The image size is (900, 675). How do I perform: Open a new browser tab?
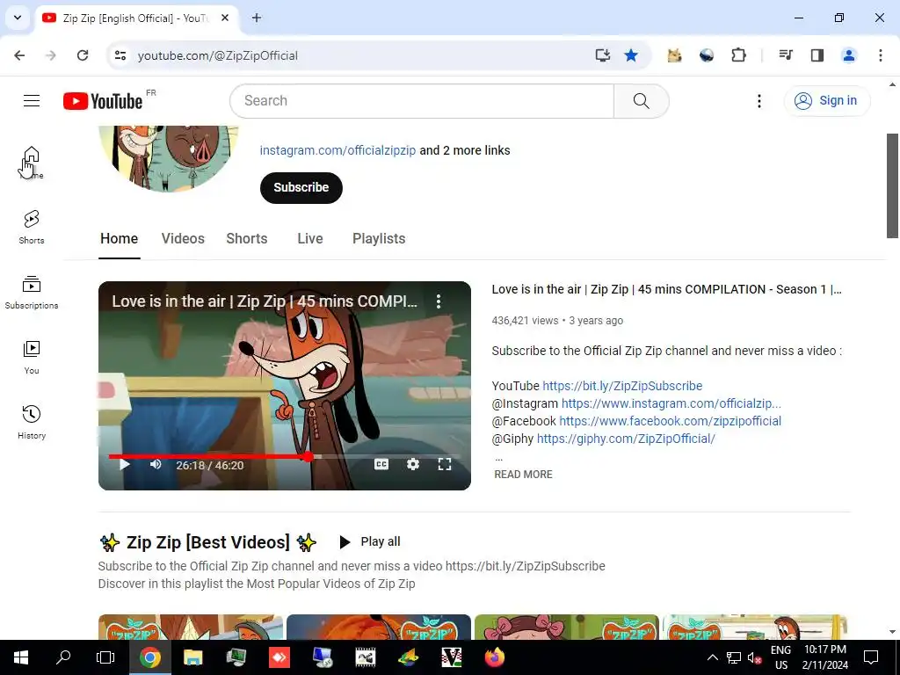click(257, 18)
